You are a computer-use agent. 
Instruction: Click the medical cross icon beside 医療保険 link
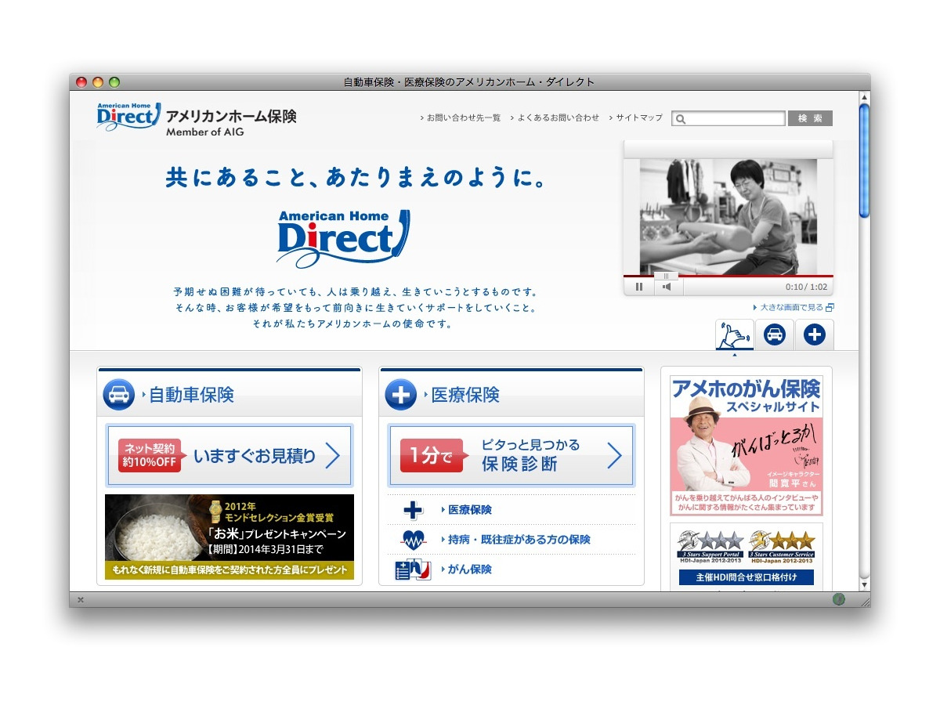[413, 510]
